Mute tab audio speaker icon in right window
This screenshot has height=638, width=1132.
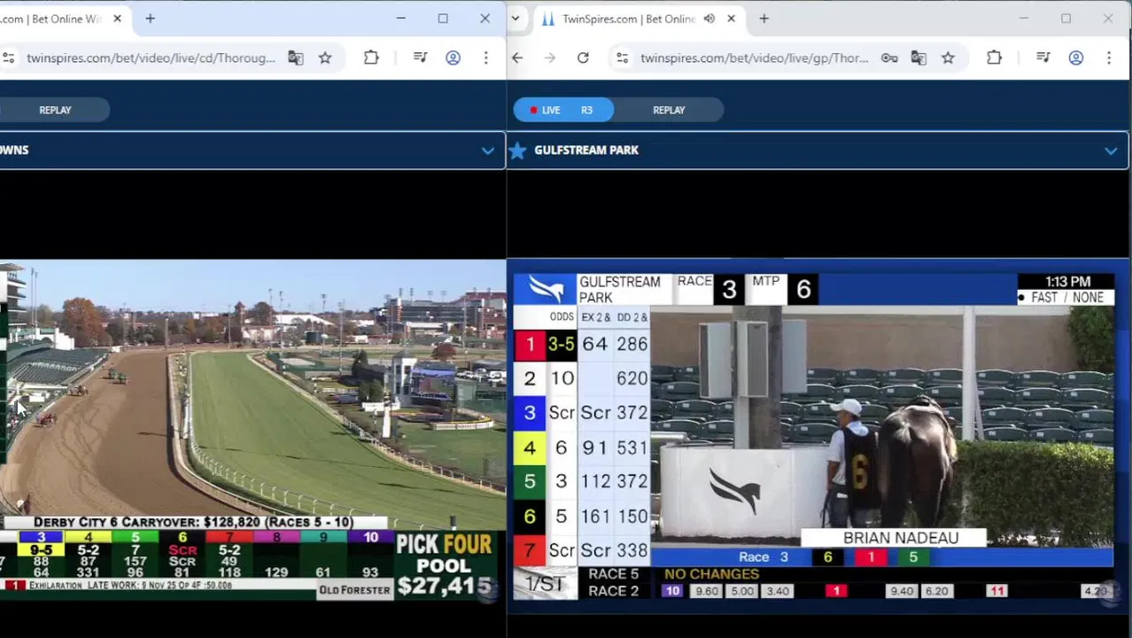[x=709, y=19]
